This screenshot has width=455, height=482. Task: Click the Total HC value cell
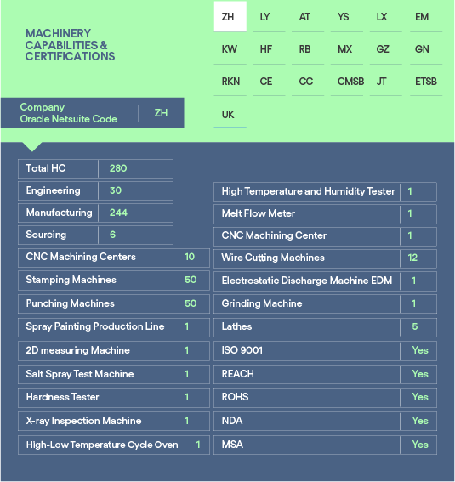click(x=135, y=168)
